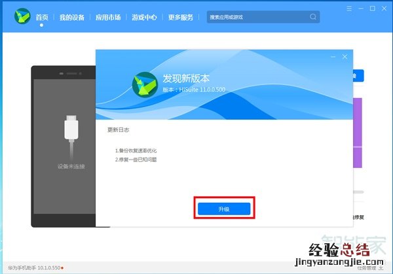Viewport: 393px width, 274px height.
Task: Click the 升级 upgrade button
Action: click(224, 209)
